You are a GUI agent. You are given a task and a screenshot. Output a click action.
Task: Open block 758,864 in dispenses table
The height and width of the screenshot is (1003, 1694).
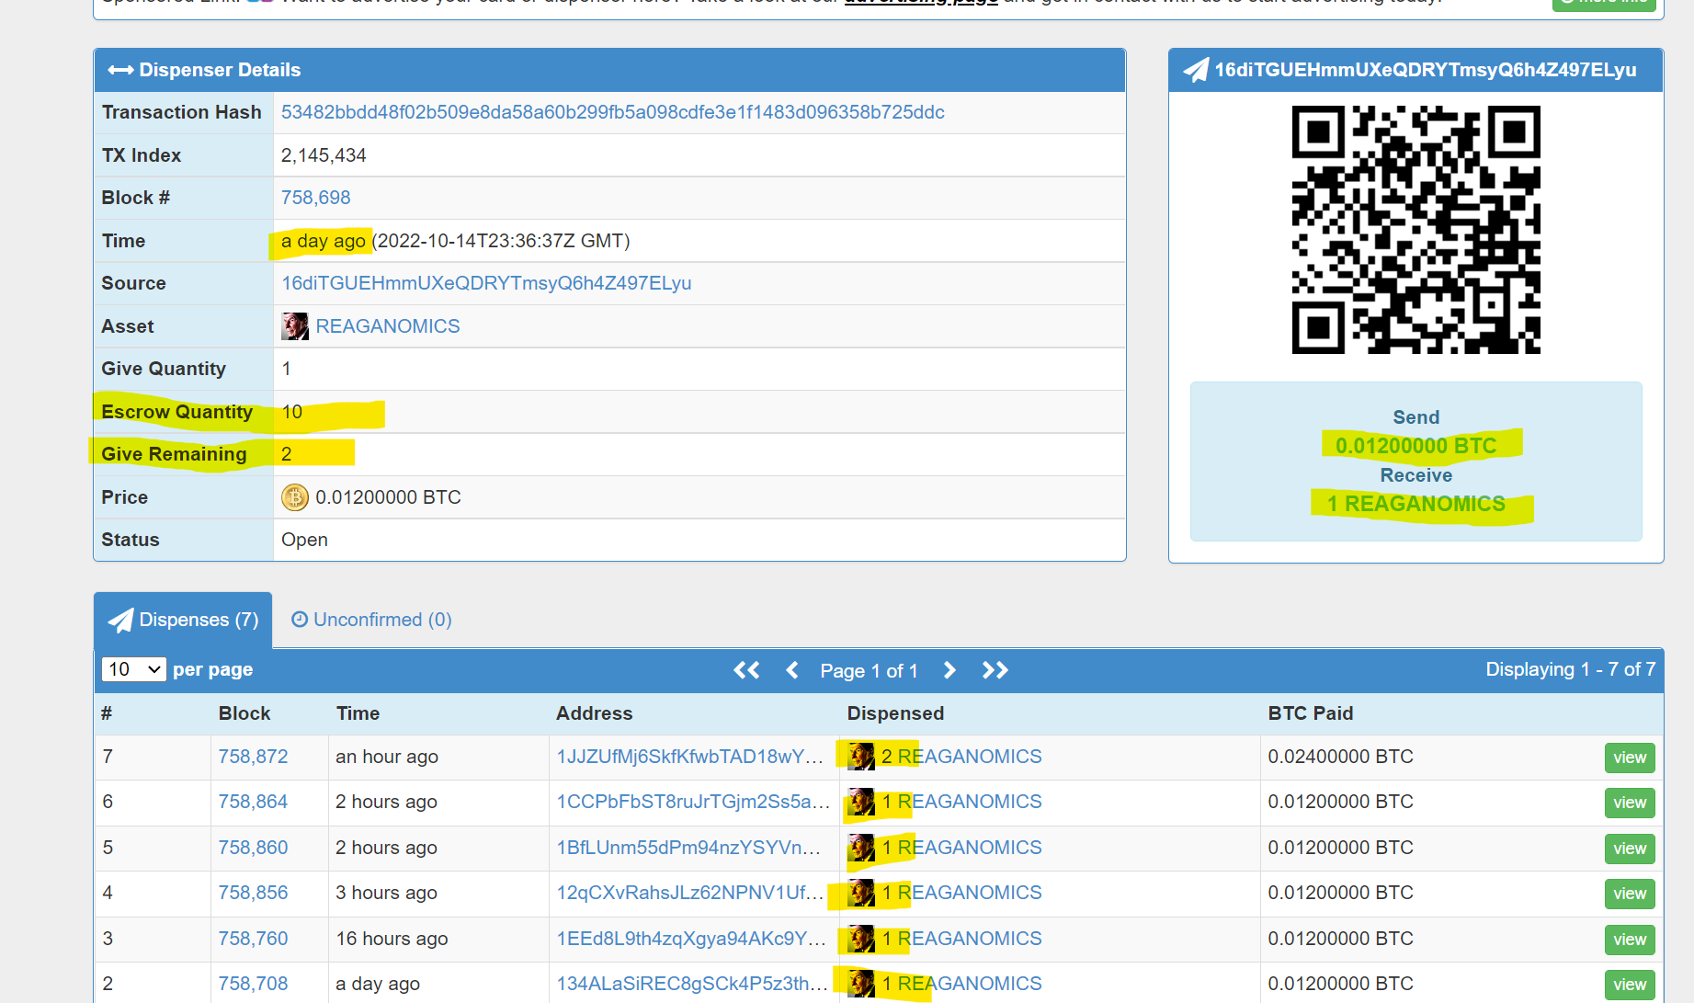253,802
